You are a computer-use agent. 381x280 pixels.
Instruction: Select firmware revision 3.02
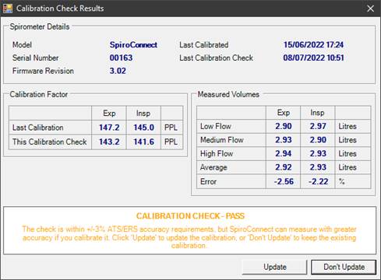coord(118,71)
